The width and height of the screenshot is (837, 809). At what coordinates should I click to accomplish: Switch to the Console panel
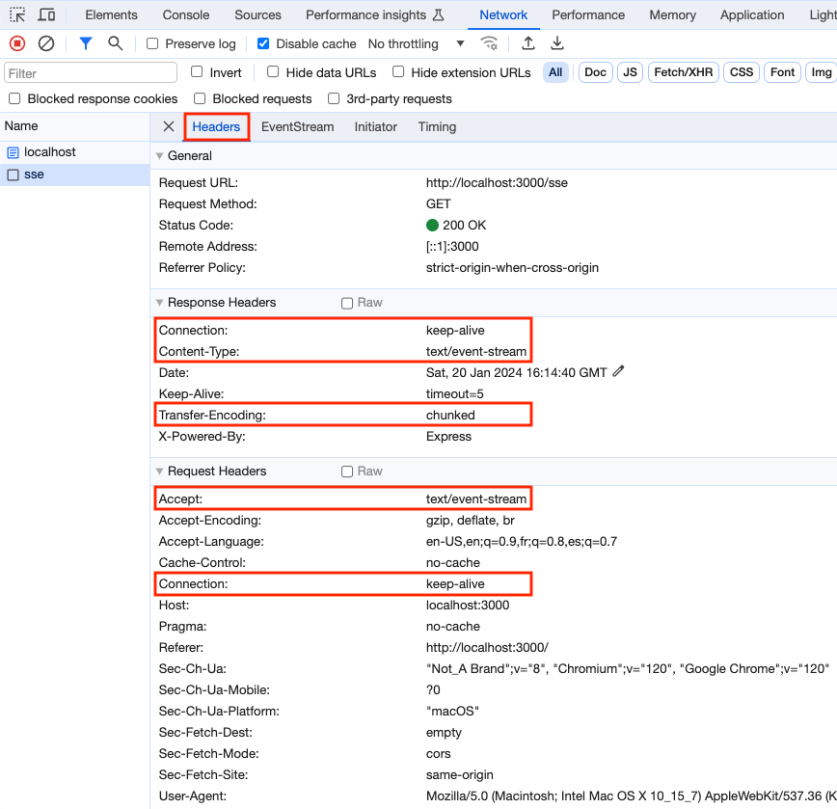(185, 14)
